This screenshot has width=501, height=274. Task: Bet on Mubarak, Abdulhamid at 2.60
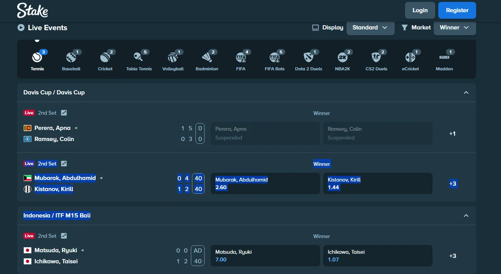265,183
